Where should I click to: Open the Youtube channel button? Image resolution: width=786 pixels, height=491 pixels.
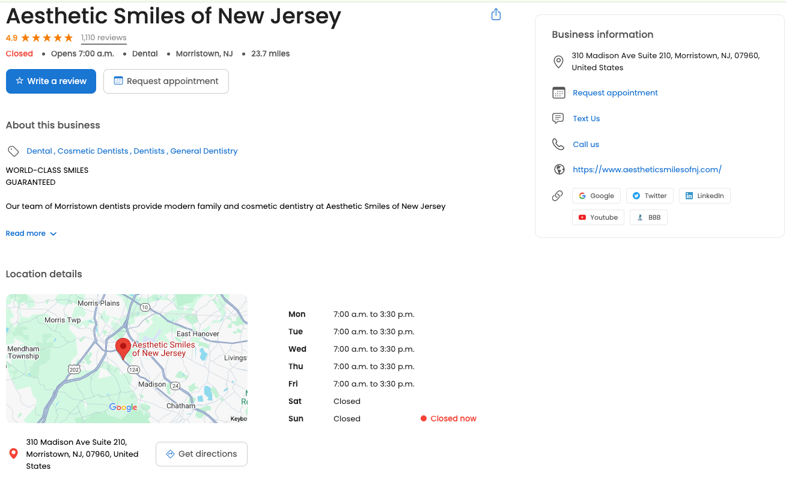(598, 217)
